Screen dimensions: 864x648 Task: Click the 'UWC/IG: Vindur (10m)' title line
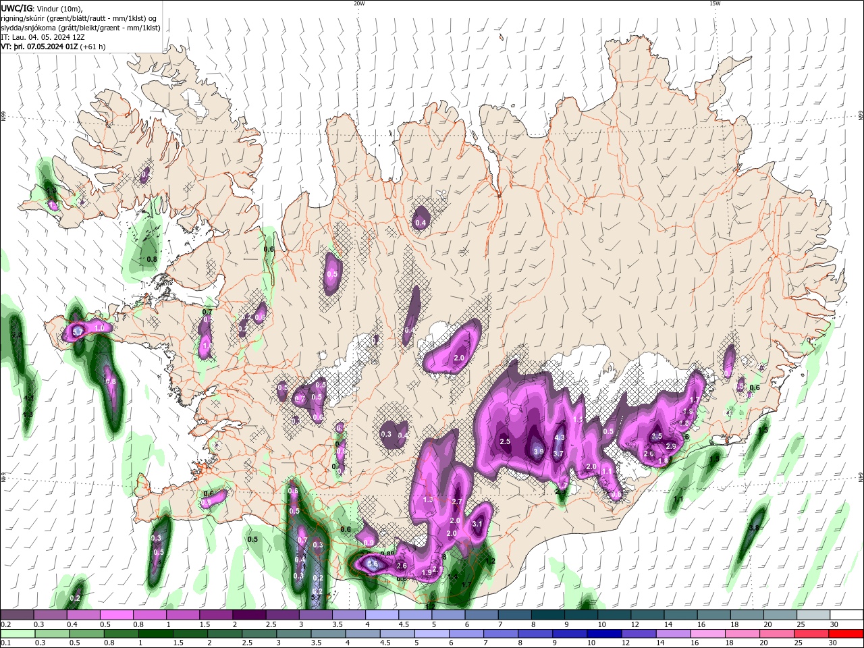[42, 8]
